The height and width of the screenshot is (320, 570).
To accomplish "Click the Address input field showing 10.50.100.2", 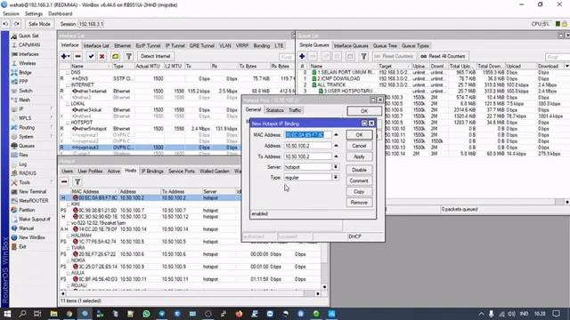I will 307,146.
